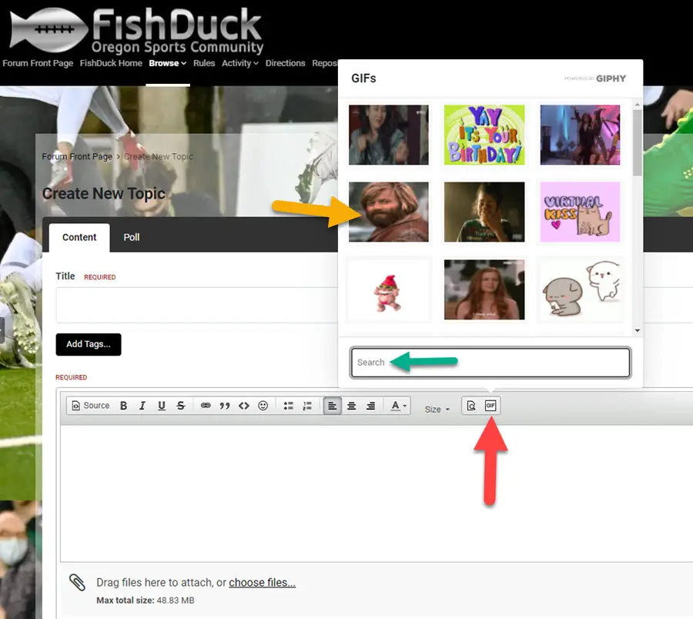Expand the Browse menu
The height and width of the screenshot is (619, 693).
pos(167,63)
